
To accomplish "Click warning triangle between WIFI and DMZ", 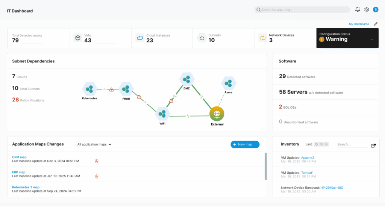I will [x=171, y=101].
